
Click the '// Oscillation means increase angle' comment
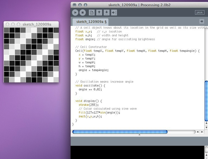click(x=104, y=82)
